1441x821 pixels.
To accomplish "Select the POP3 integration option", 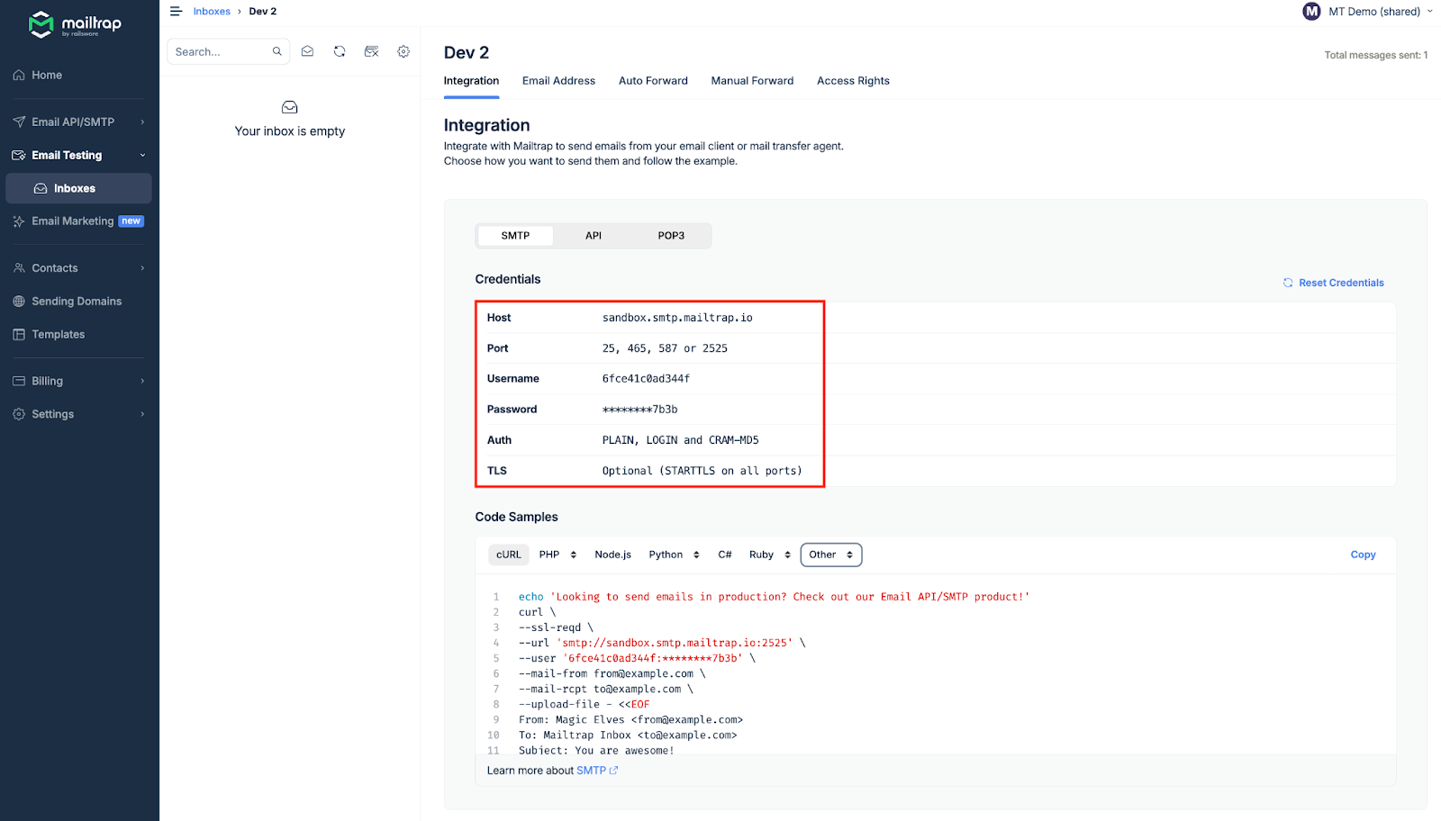I will pos(671,236).
